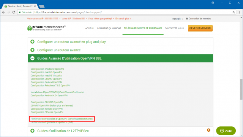The height and width of the screenshot is (137, 243).
Task: Open the 'Configuration Windows OpenVPN' link
Action: coord(47,69)
